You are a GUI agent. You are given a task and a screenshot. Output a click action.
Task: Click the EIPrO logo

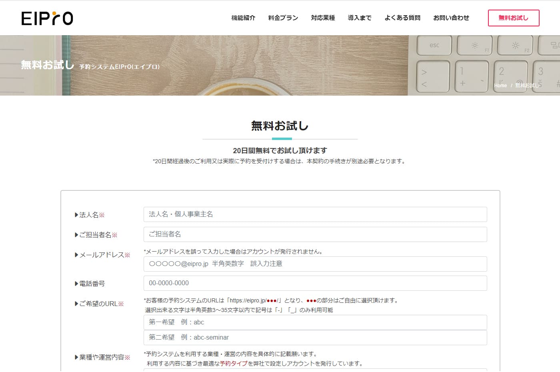pyautogui.click(x=47, y=18)
